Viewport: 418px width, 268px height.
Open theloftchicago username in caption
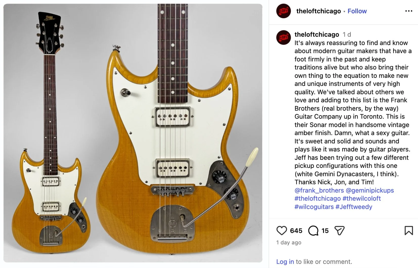pos(317,34)
